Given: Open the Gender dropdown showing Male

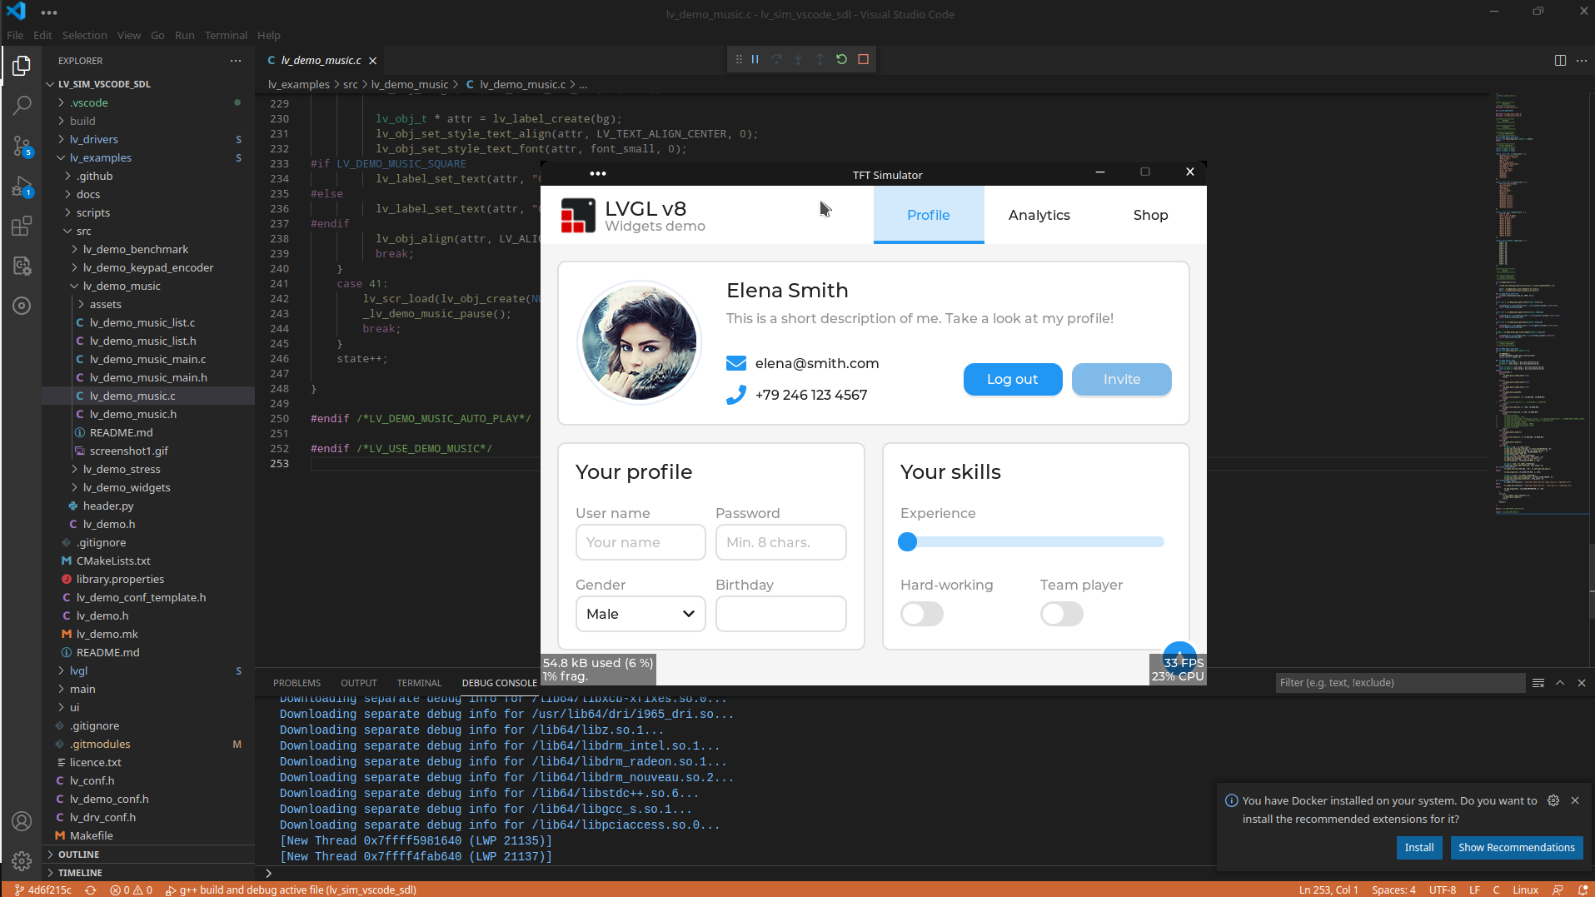Looking at the screenshot, I should click(x=640, y=614).
